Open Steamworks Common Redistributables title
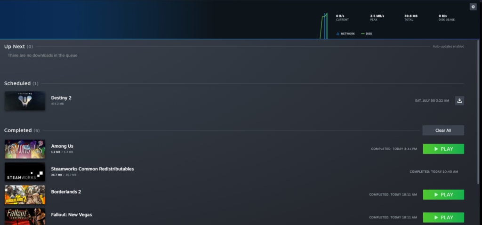 pos(92,169)
